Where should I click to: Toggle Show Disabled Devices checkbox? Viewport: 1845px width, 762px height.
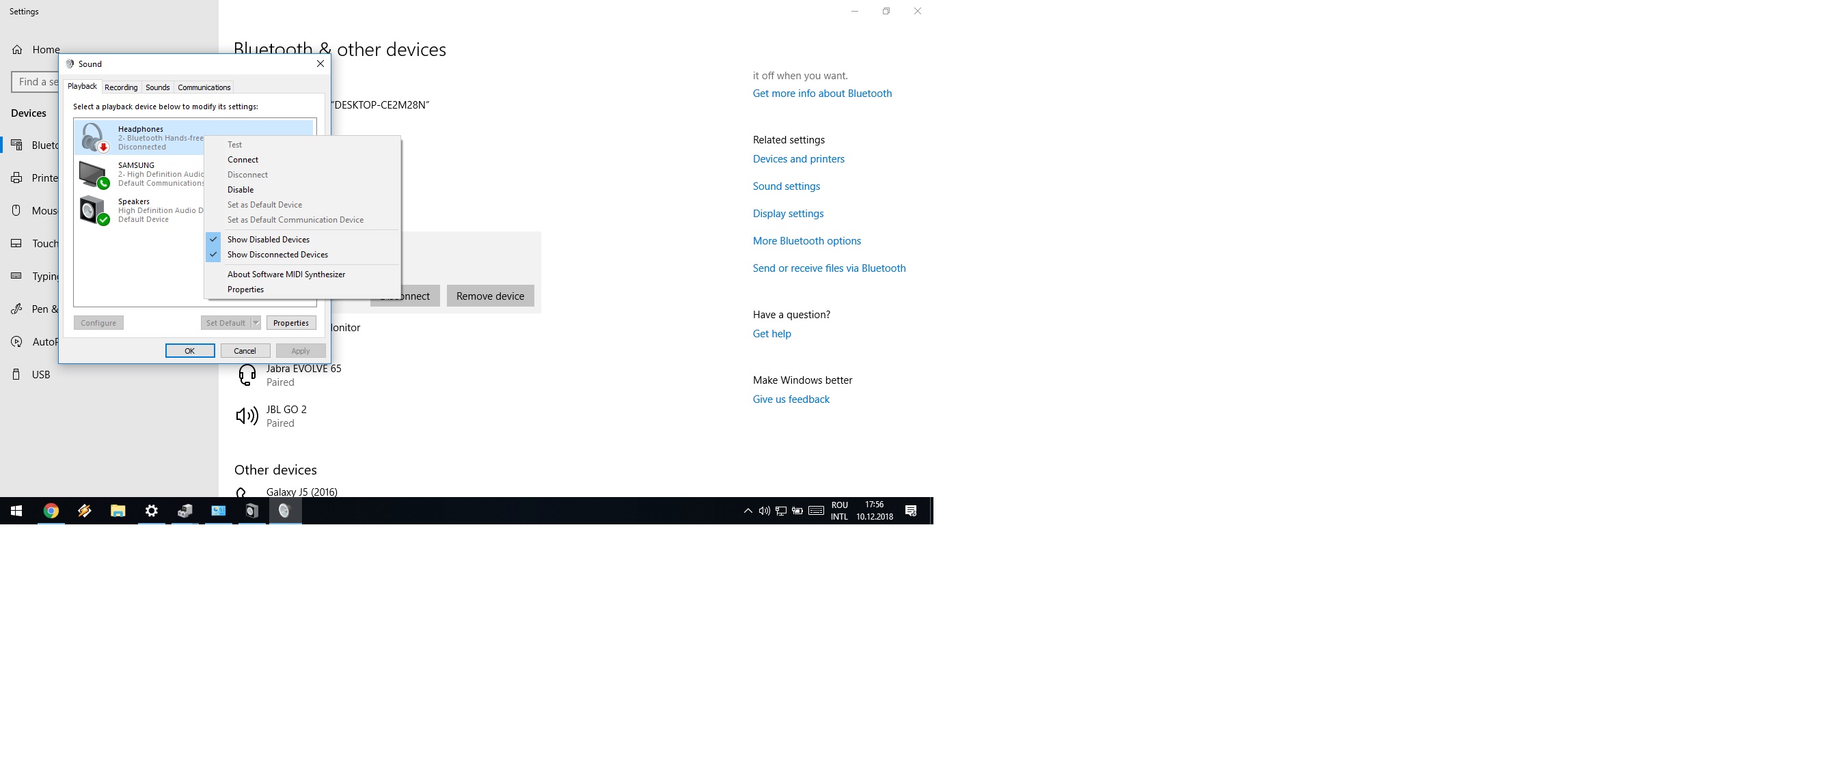pyautogui.click(x=269, y=239)
